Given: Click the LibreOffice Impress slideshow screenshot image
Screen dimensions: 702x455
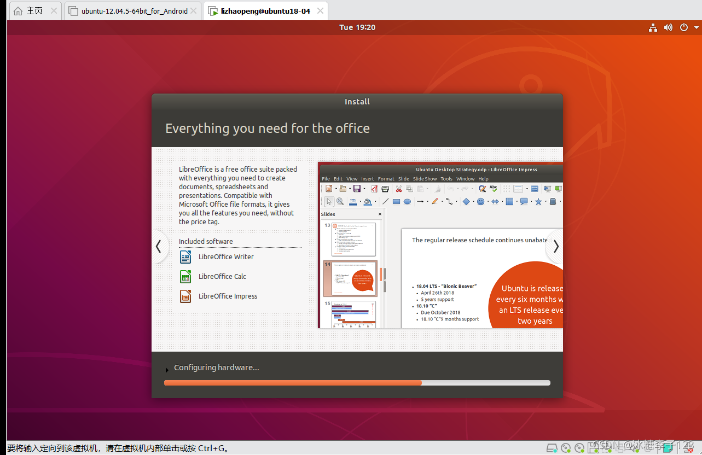Looking at the screenshot, I should coord(440,245).
